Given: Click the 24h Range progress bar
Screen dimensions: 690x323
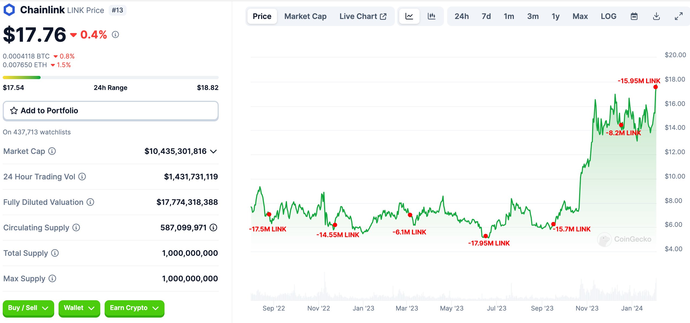Looking at the screenshot, I should (x=111, y=77).
